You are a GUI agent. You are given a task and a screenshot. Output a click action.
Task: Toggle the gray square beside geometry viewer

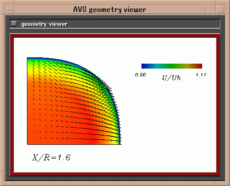coord(14,24)
